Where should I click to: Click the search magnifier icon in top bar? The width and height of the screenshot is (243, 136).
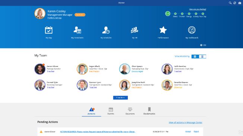click(x=230, y=3)
